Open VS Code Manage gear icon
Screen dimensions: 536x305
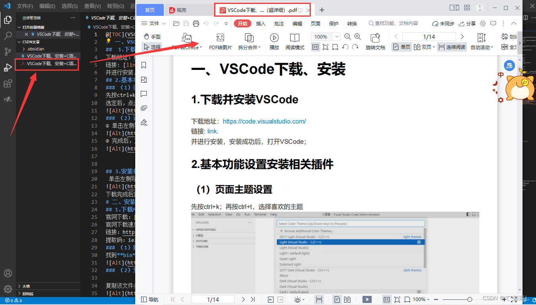(x=8, y=289)
